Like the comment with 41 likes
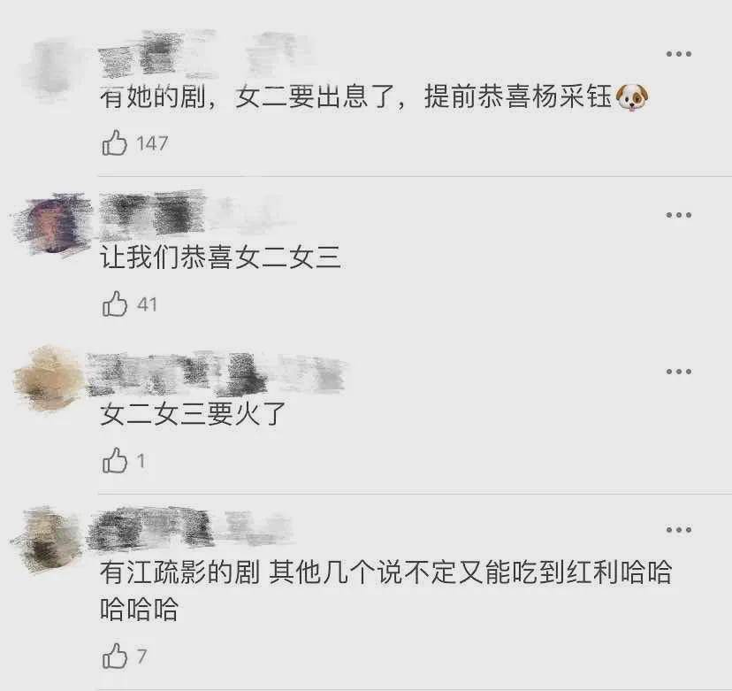Viewport: 732px width, 691px height. tap(114, 304)
